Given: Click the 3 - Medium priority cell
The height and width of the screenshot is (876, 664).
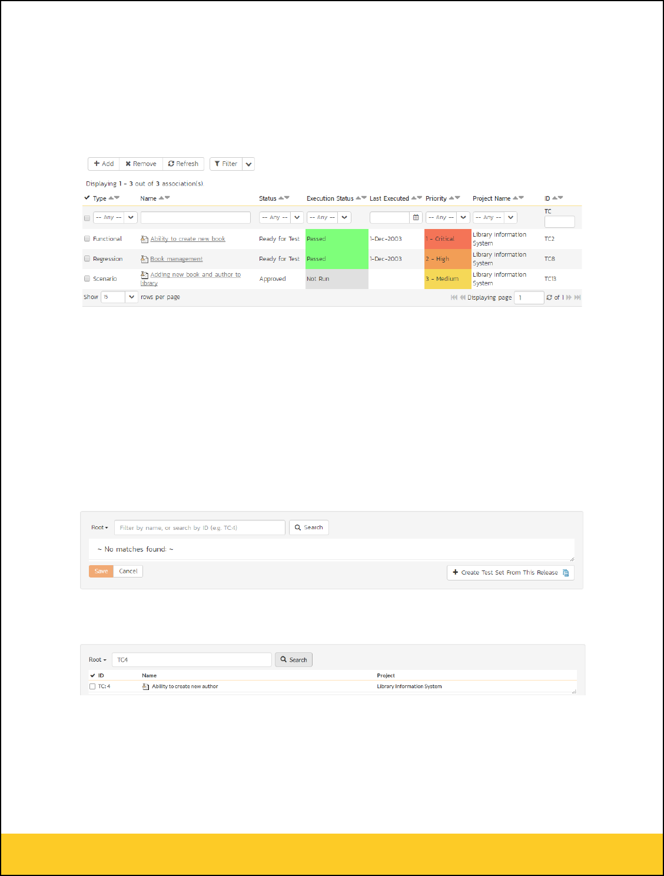Looking at the screenshot, I should pyautogui.click(x=448, y=279).
